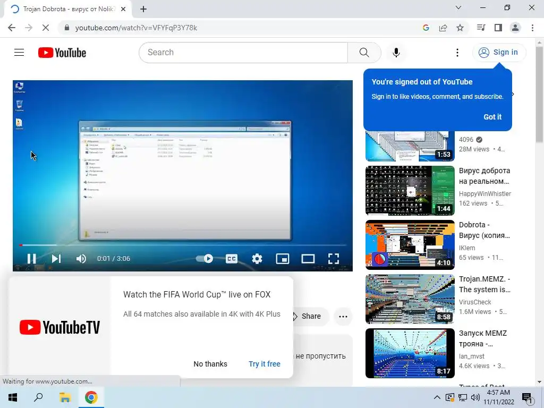Viewport: 544px width, 408px height.
Task: Seek on the video progress bar
Action: [x=183, y=245]
